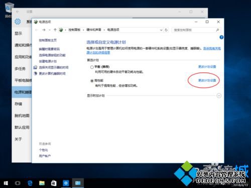Click the refresh button beside the address bar
Screen dimensions: 251x188
click(x=166, y=30)
